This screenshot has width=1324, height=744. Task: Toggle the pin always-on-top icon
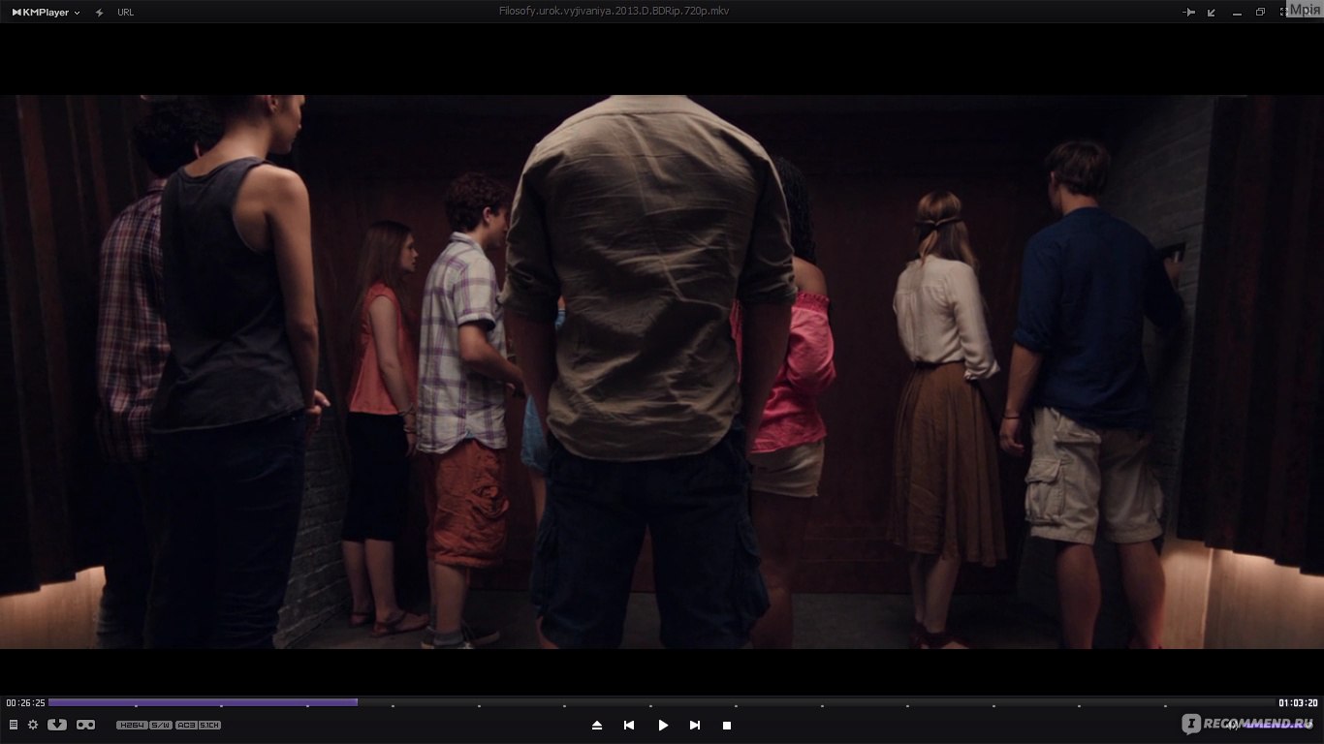click(1189, 12)
